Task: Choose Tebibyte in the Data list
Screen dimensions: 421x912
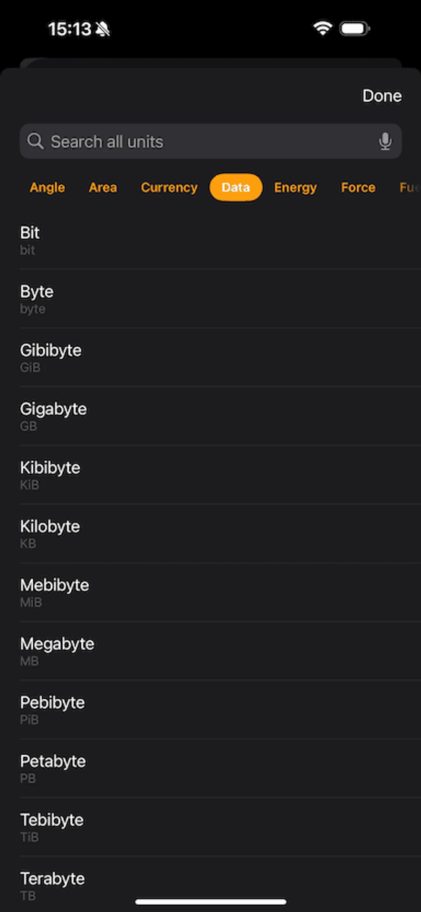Action: pos(220,827)
